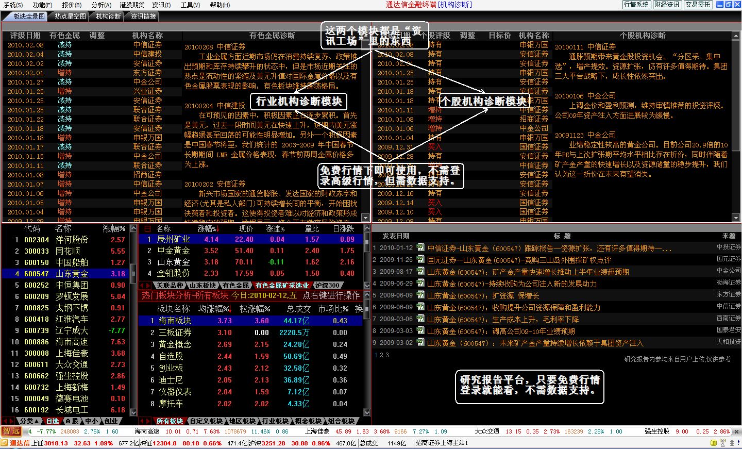Select the 机构诊断 tab

pos(108,16)
